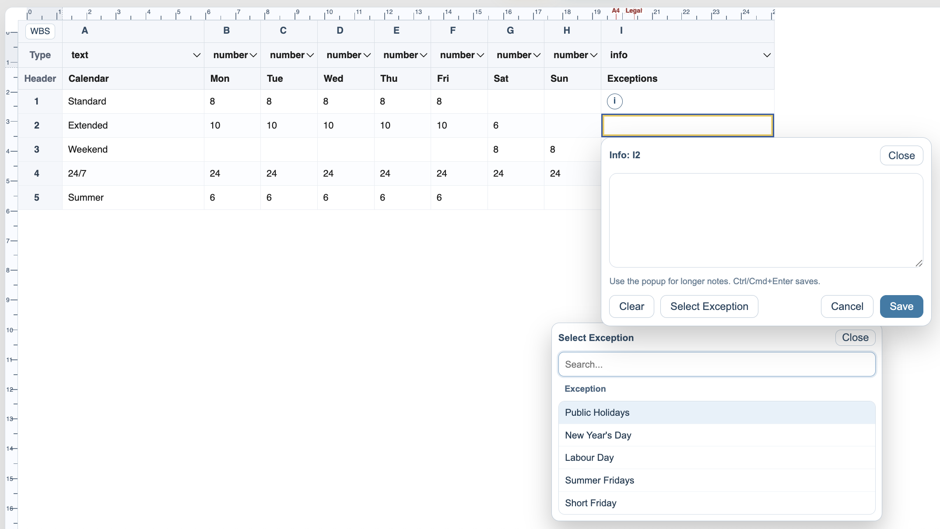The image size is (940, 529).
Task: Choose New Year's Day exception
Action: click(717, 435)
